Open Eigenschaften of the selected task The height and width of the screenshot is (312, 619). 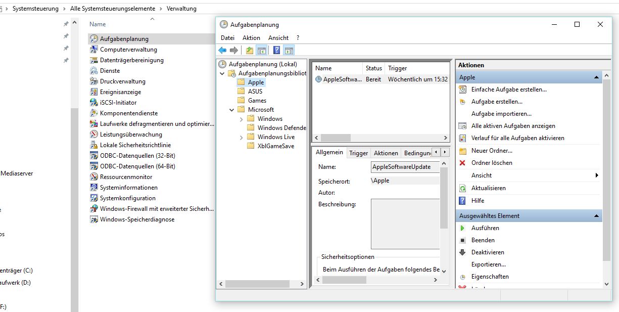tap(490, 277)
